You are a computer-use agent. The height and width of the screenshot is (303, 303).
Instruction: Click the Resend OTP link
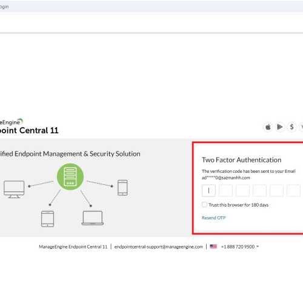(x=214, y=218)
